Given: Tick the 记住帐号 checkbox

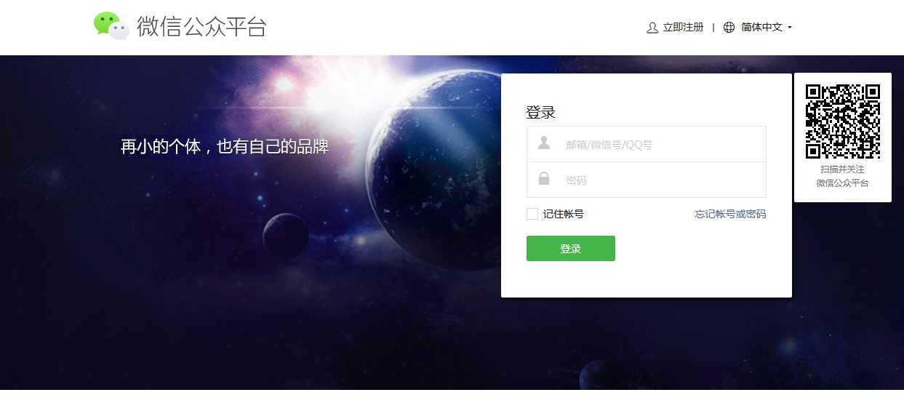Looking at the screenshot, I should tap(532, 214).
